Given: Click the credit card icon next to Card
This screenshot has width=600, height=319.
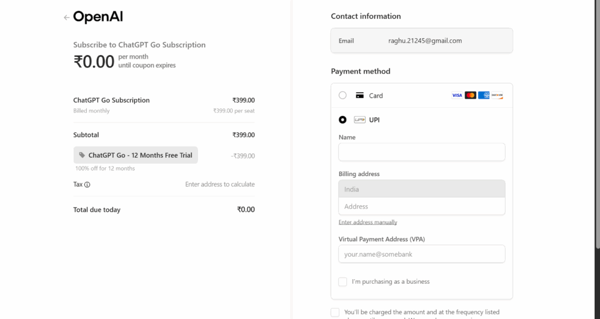Looking at the screenshot, I should 360,96.
